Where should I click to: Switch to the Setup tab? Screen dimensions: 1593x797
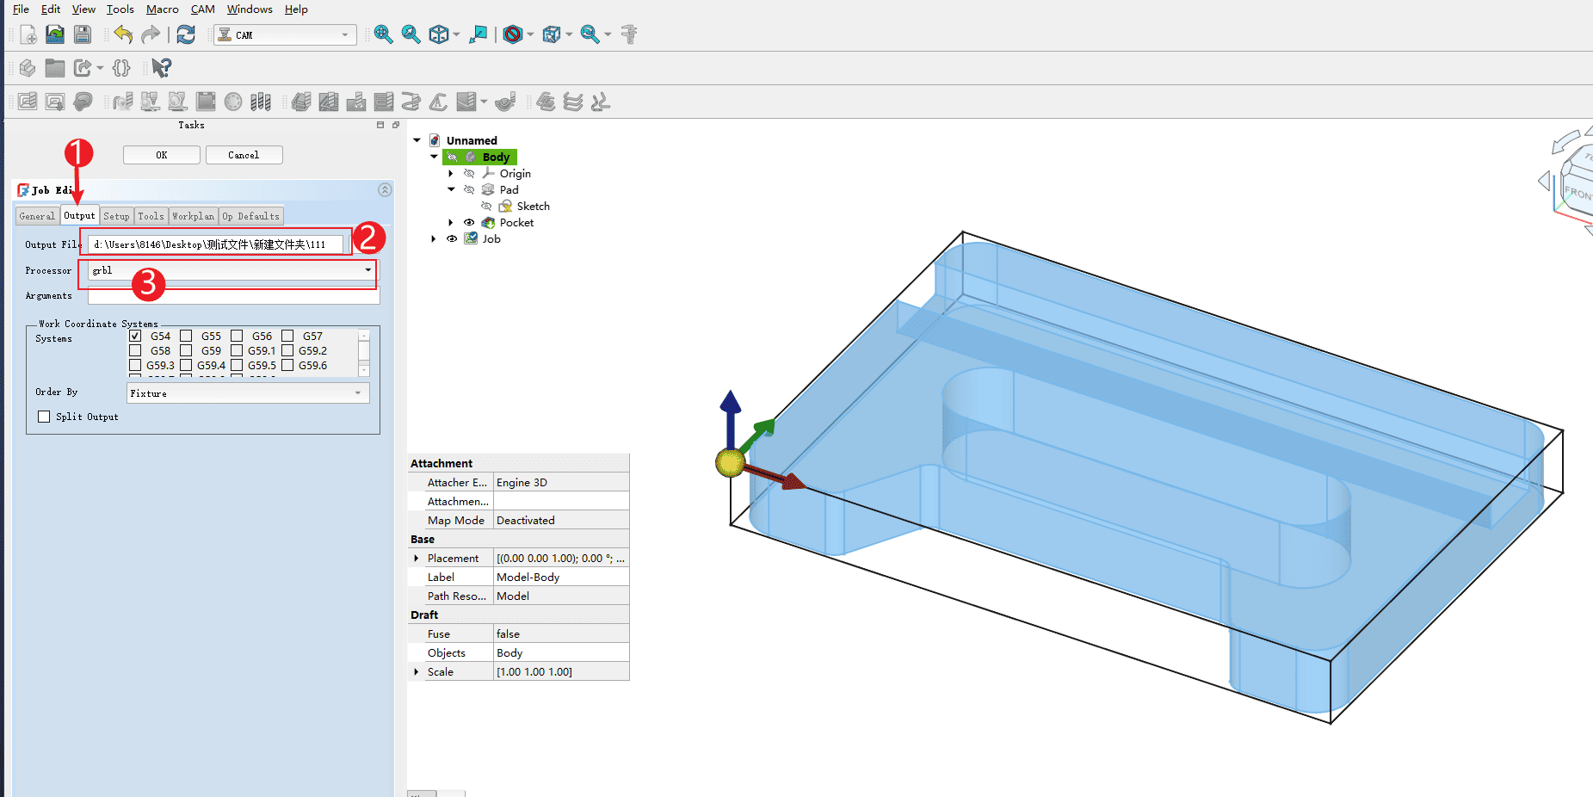pos(116,216)
